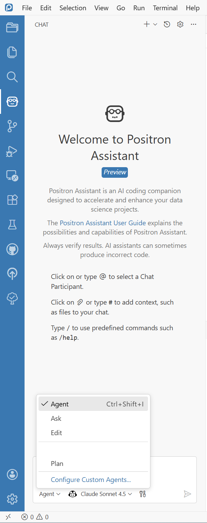
Task: Switch chat mode to Ask
Action: [x=56, y=418]
